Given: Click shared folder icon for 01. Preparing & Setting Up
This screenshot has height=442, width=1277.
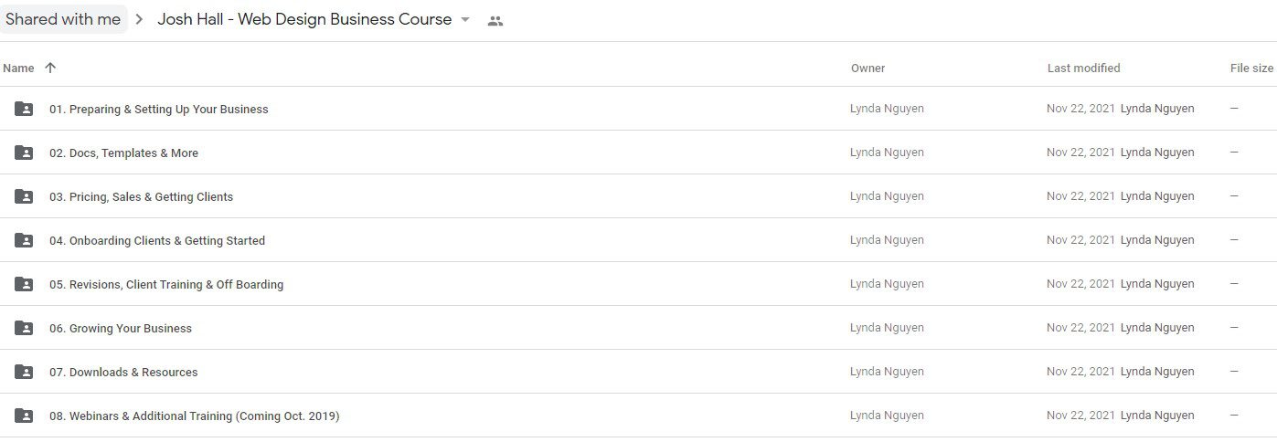Looking at the screenshot, I should 24,109.
